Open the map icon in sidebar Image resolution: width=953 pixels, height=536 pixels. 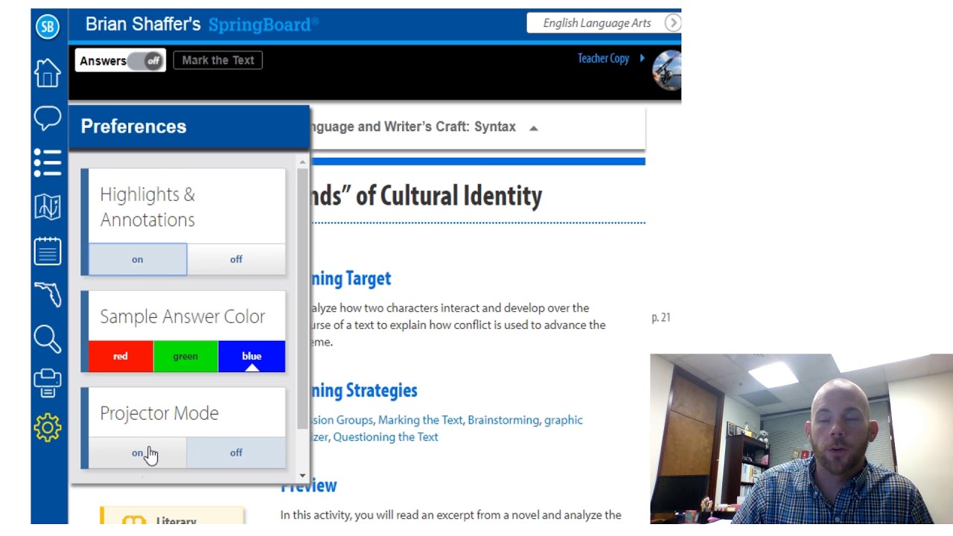[48, 207]
